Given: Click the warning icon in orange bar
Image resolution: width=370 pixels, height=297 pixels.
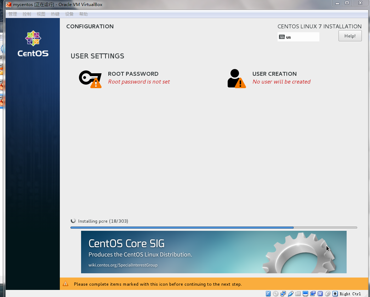Looking at the screenshot, I should pos(66,284).
